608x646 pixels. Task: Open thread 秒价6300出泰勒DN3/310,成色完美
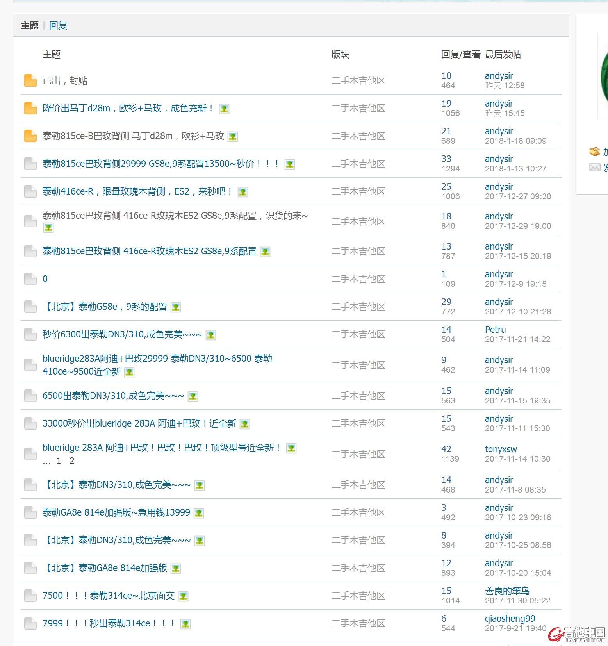pyautogui.click(x=122, y=335)
